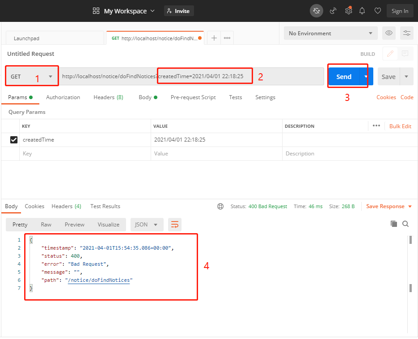The image size is (418, 339).
Task: Open the notifications bell
Action: click(362, 11)
